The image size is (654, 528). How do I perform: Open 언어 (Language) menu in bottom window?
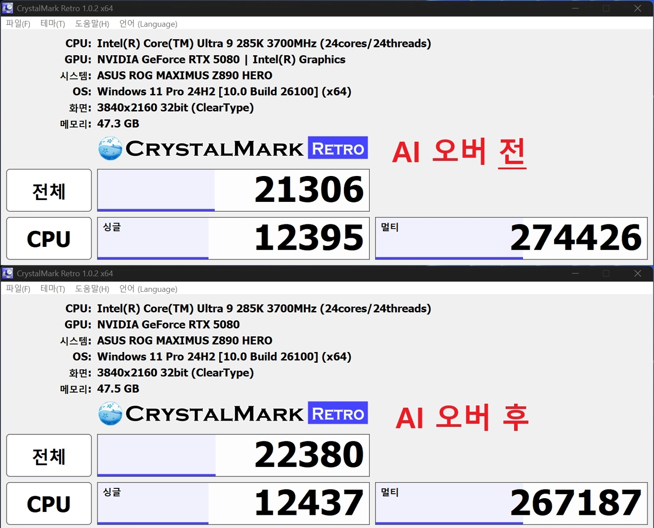[148, 289]
